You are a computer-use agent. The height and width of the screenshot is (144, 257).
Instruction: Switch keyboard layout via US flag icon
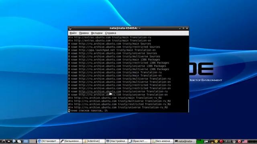pyautogui.click(x=245, y=141)
